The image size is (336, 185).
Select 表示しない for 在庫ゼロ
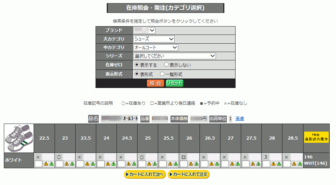pyautogui.click(x=167, y=65)
